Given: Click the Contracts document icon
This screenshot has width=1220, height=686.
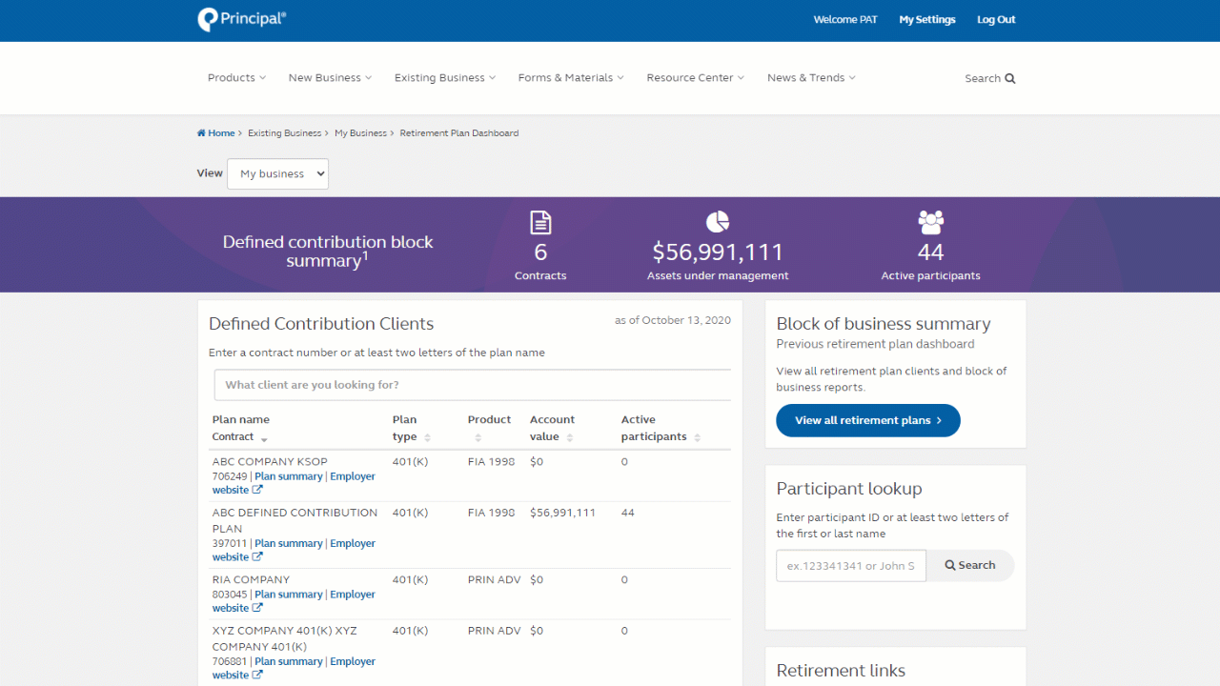Looking at the screenshot, I should pyautogui.click(x=540, y=223).
